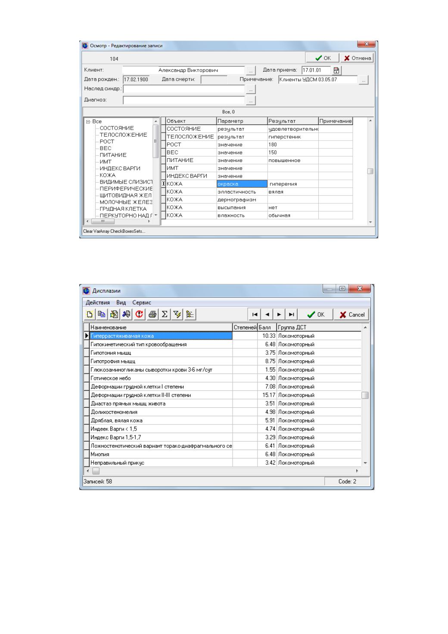Select КОЖА in the tree
Screen dimensions: 448x634
107,175
